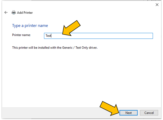Proceed by clicking the Next button
Image resolution: width=163 pixels, height=120 pixels.
coord(128,113)
